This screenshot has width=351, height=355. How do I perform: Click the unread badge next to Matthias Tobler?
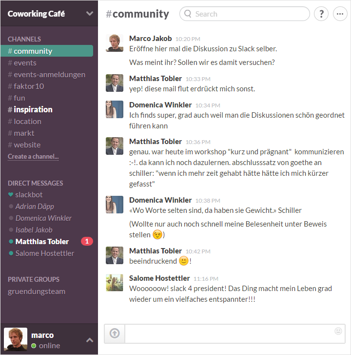[x=87, y=241]
